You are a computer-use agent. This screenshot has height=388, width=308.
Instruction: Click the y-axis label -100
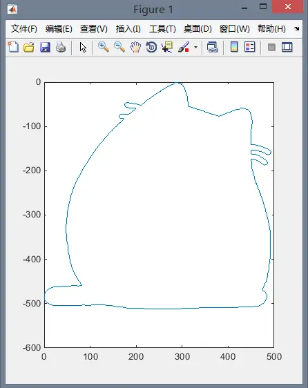pyautogui.click(x=32, y=126)
